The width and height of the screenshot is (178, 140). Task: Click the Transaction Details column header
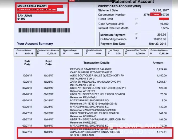coord(97,63)
